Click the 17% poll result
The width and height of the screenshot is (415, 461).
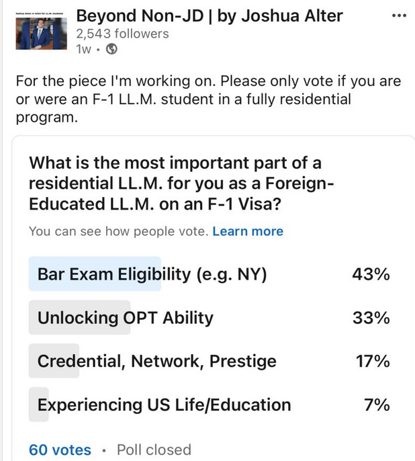tap(373, 361)
